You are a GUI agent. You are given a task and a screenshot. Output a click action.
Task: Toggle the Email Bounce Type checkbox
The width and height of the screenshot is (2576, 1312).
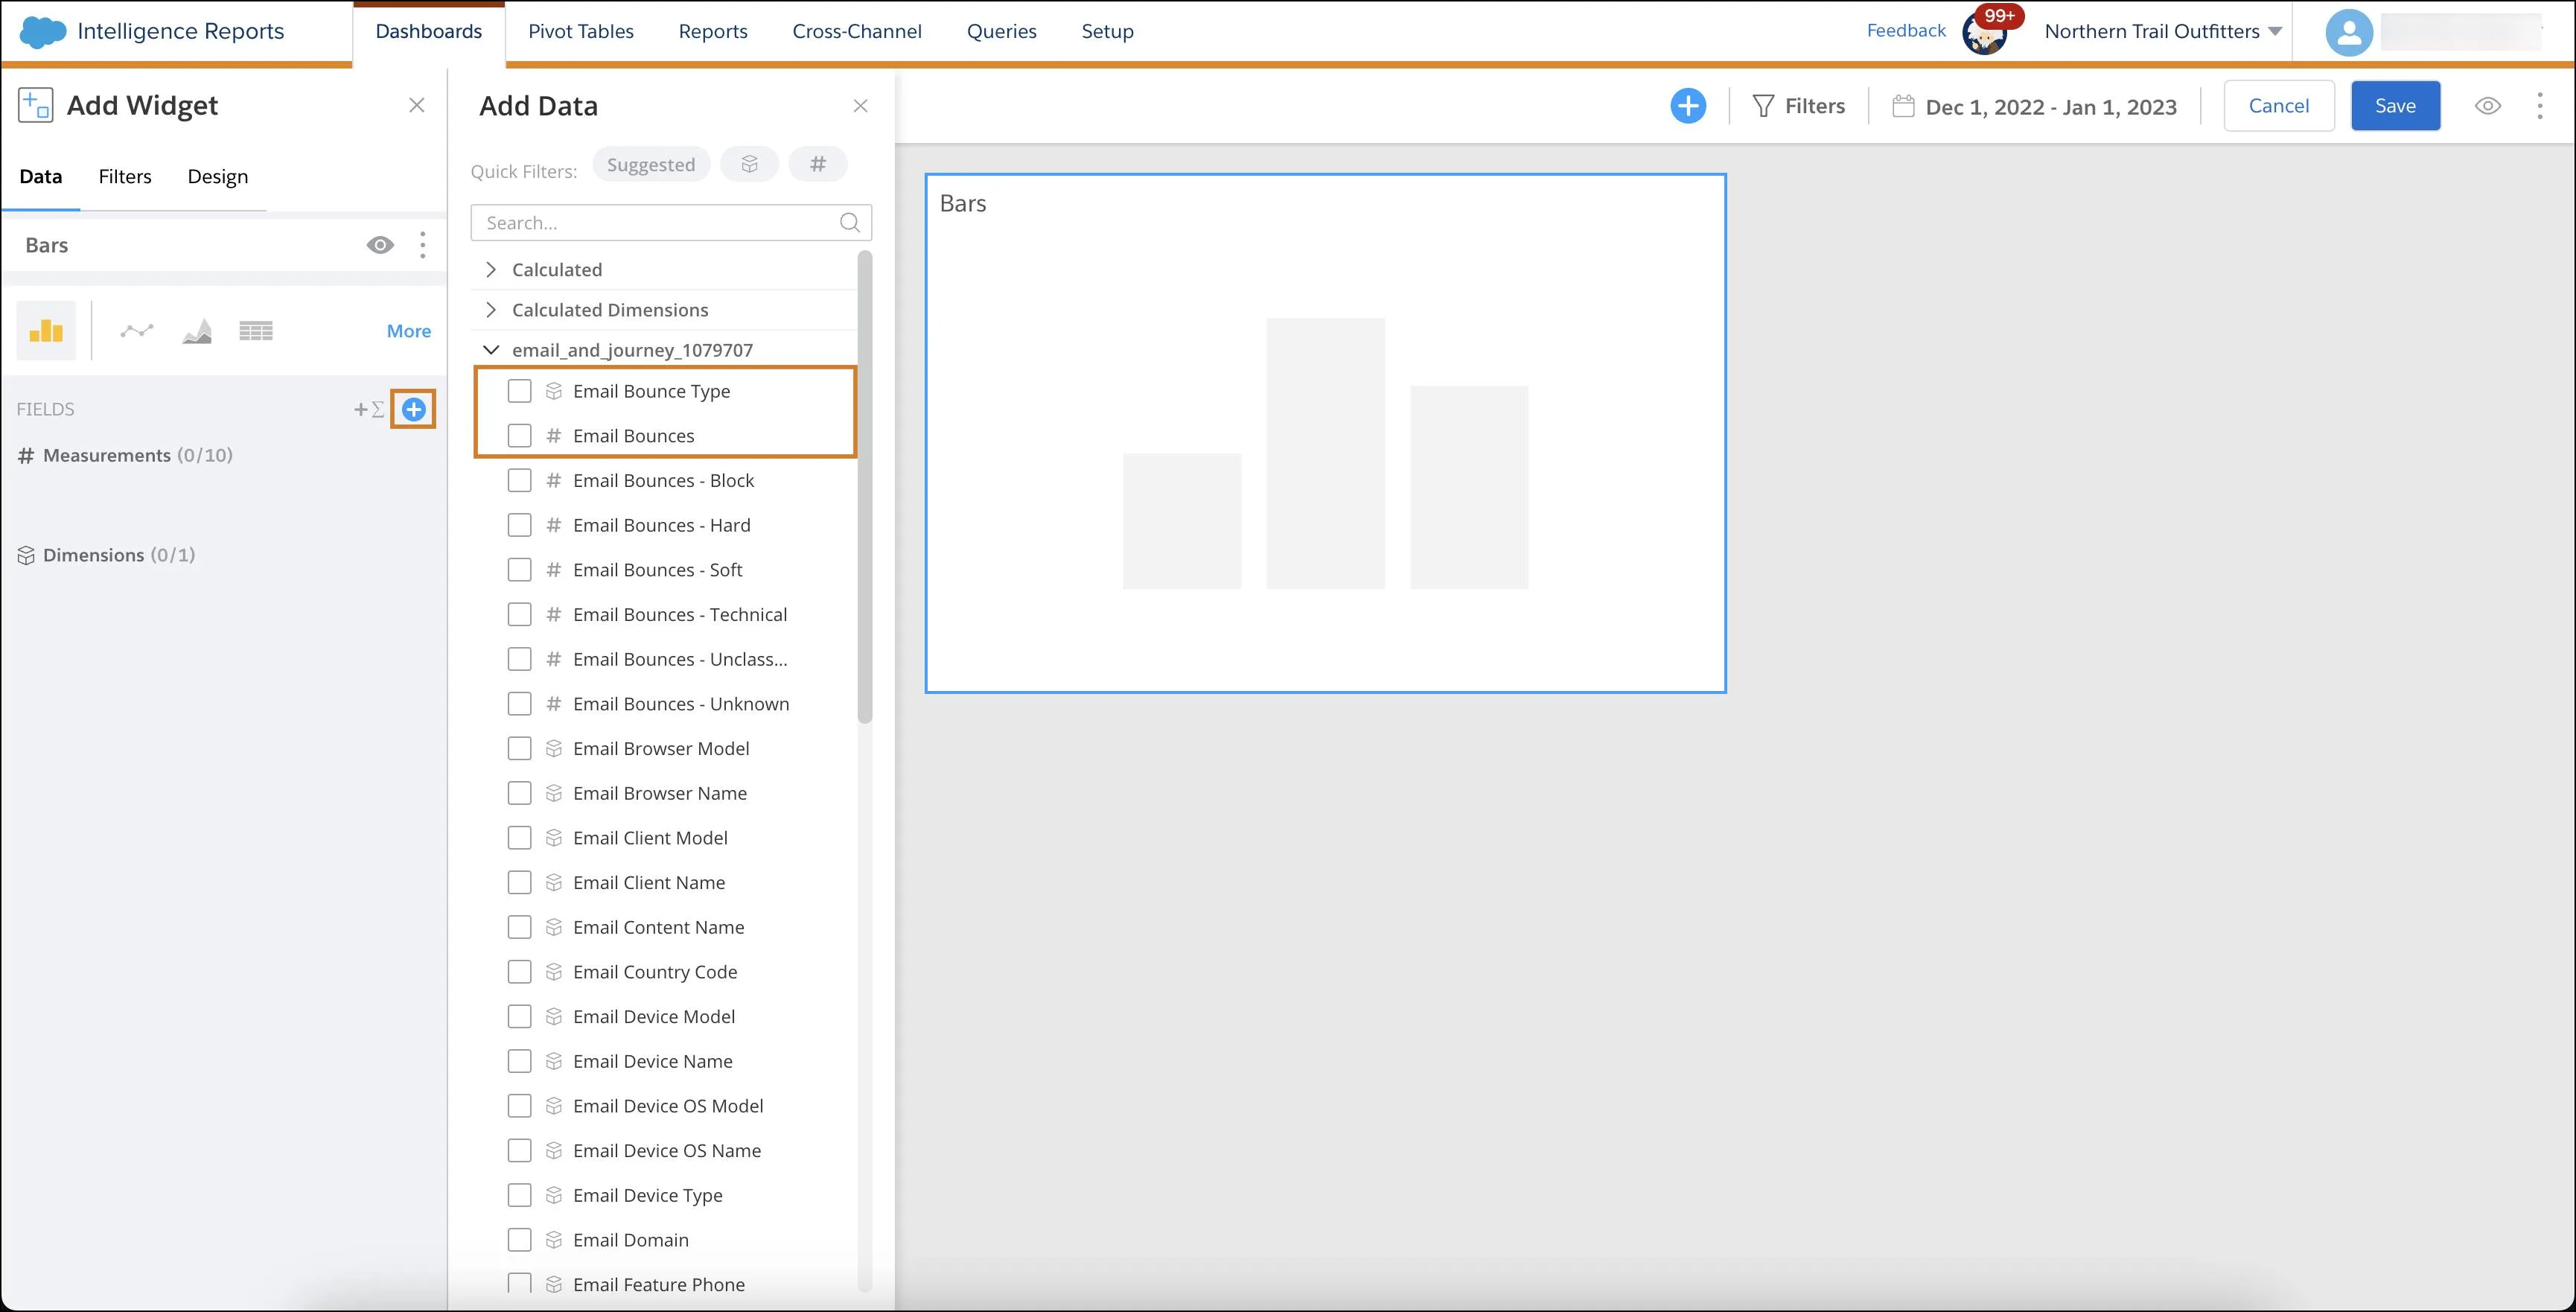pos(518,390)
